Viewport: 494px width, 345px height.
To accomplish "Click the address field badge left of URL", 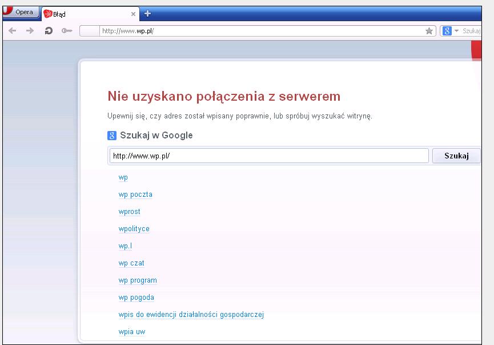I will 90,31.
